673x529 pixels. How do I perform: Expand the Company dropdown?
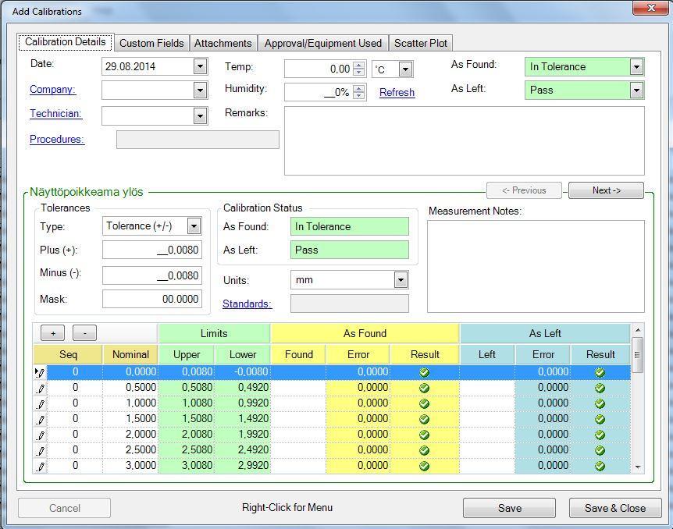coord(200,90)
